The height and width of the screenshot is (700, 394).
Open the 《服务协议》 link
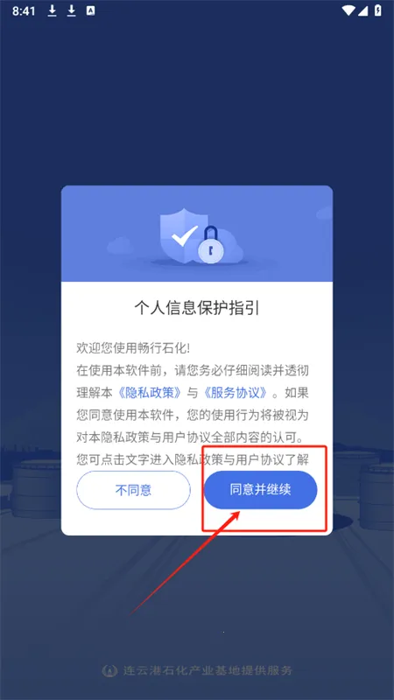pos(235,392)
